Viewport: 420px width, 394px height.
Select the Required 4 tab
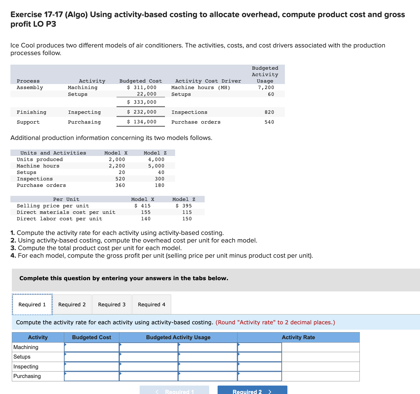[x=151, y=304]
